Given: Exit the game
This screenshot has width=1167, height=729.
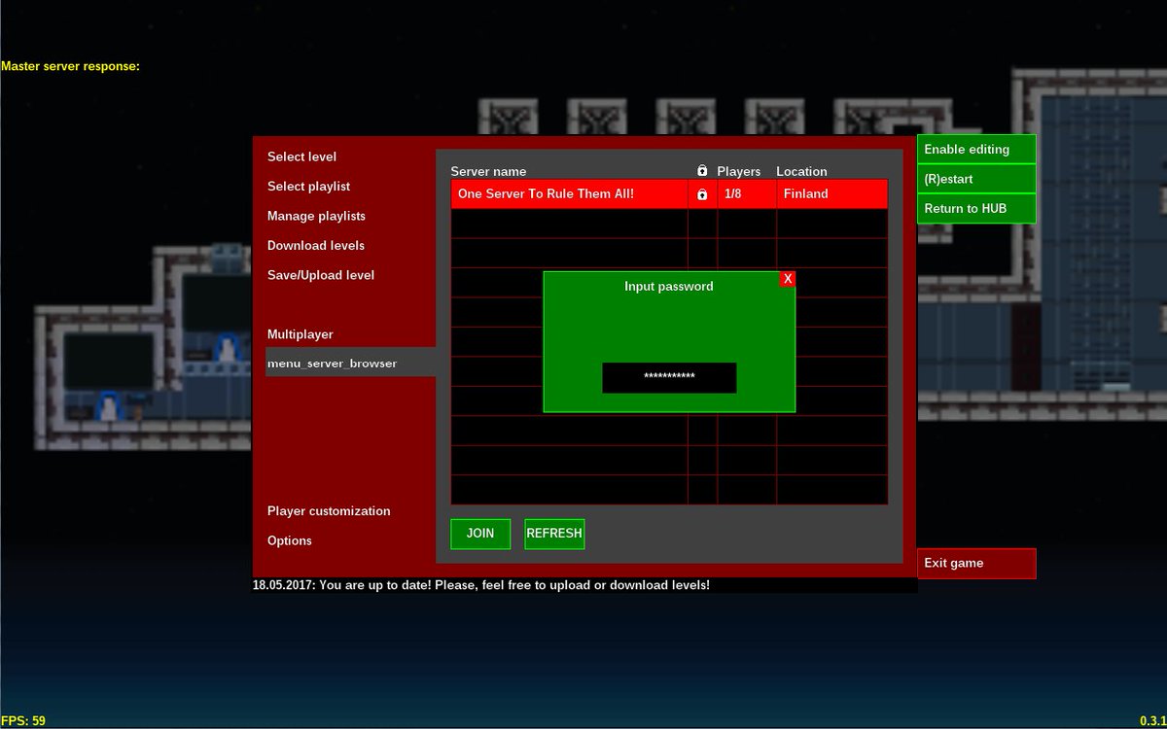Looking at the screenshot, I should tap(976, 564).
